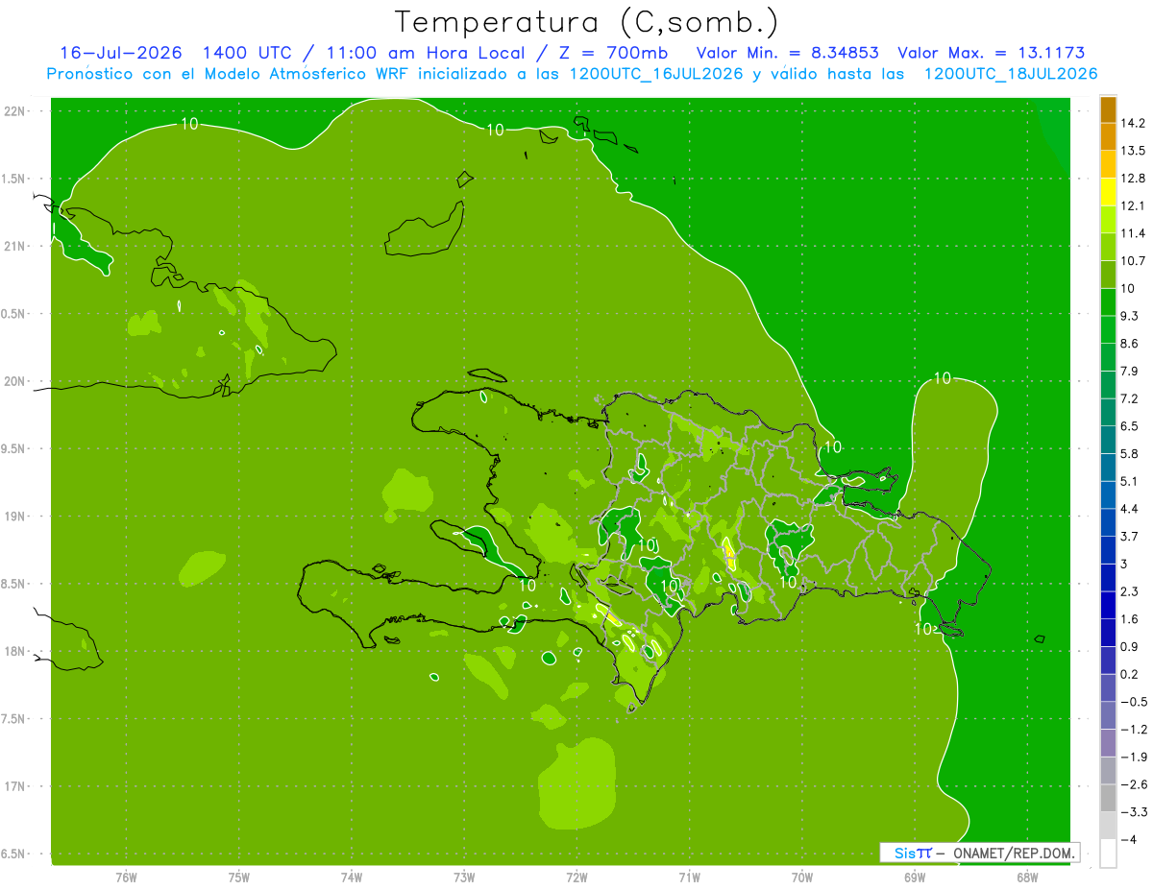The width and height of the screenshot is (1153, 890).
Task: Pick the white swatch below -4 in legend
Action: click(x=1108, y=854)
